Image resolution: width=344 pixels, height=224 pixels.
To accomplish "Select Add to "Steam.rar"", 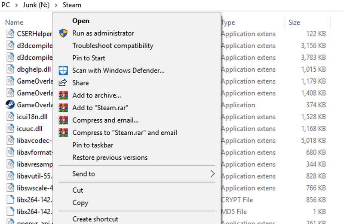I will [137, 108].
